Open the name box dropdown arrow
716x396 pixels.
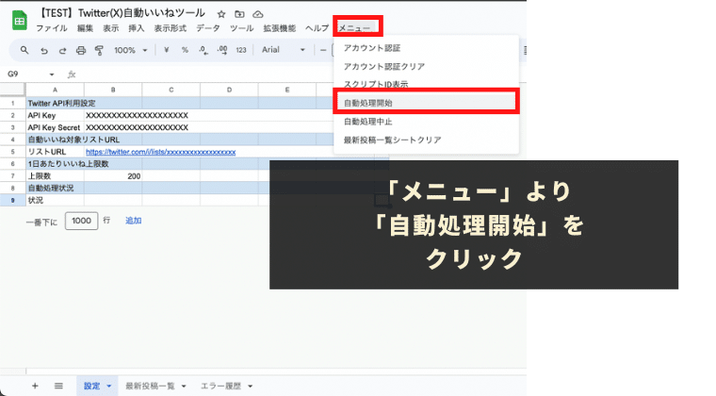(x=52, y=74)
